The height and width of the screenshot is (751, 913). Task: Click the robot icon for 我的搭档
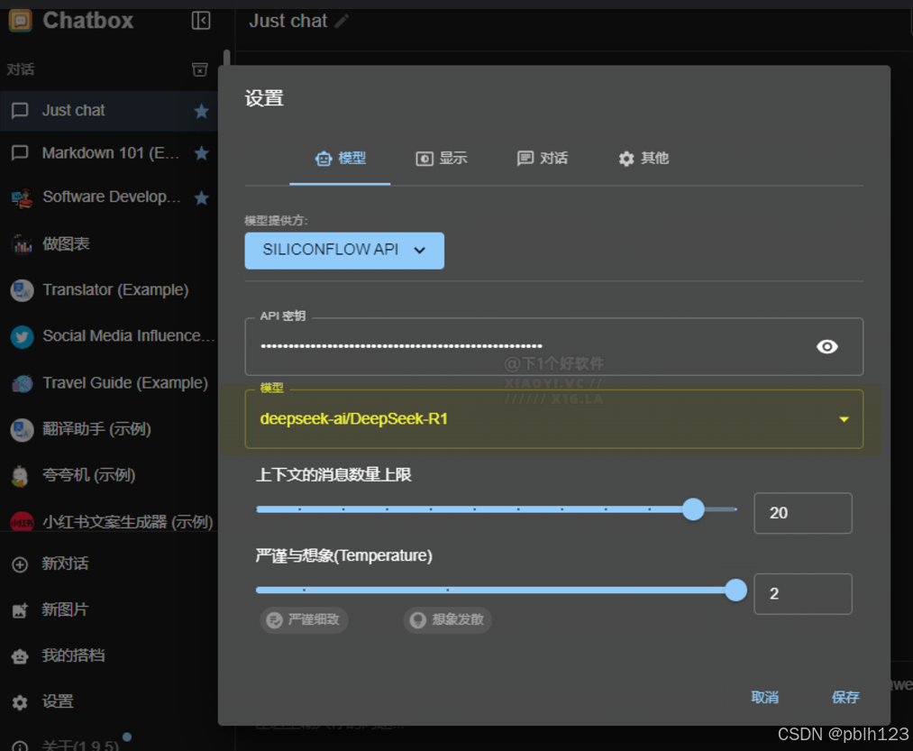tap(20, 656)
